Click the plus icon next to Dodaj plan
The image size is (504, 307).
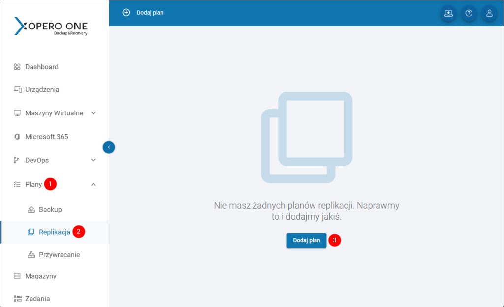pos(127,12)
